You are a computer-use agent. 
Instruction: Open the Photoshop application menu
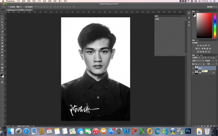pos(10,1)
